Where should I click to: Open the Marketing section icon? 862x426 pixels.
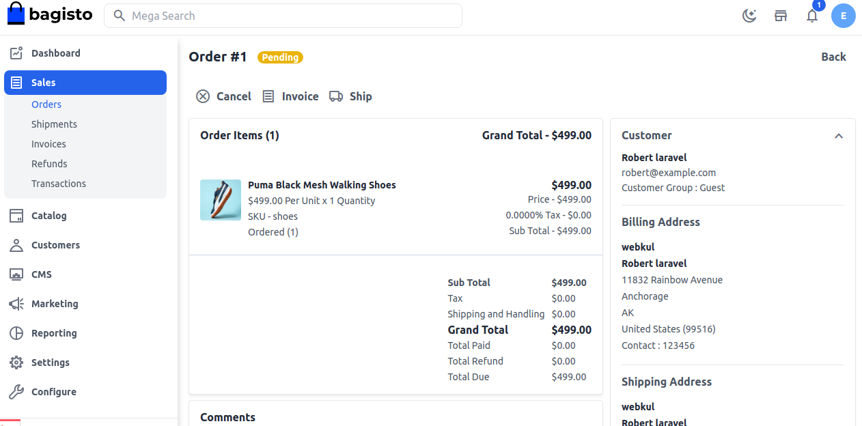pos(16,303)
